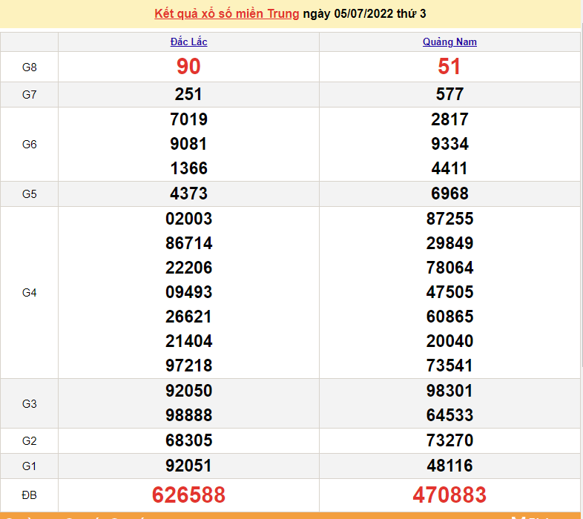This screenshot has height=519, width=583.
Task: Select G3 number 98301
Action: click(449, 391)
